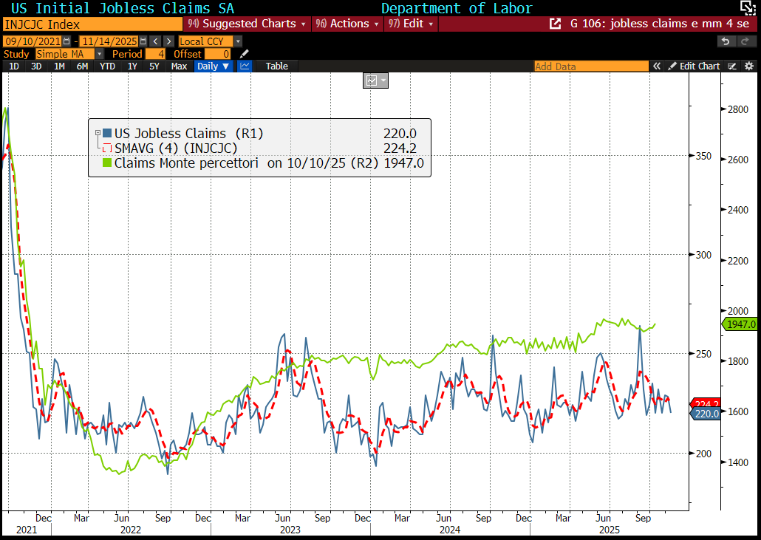Screen dimensions: 761x540
Task: Open the start date calendar icon
Action: [x=68, y=41]
